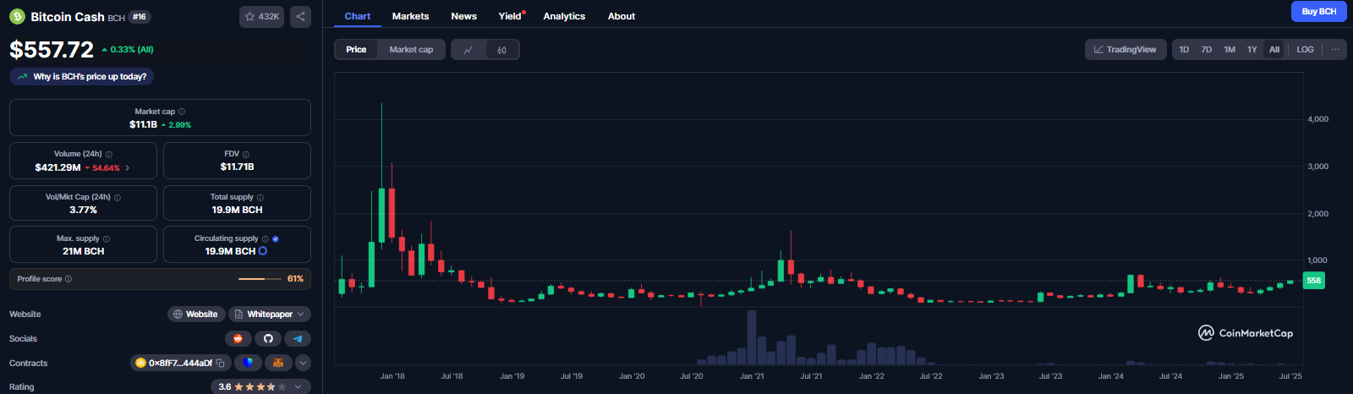This screenshot has width=1353, height=394.
Task: Open the Markets tab
Action: point(410,16)
